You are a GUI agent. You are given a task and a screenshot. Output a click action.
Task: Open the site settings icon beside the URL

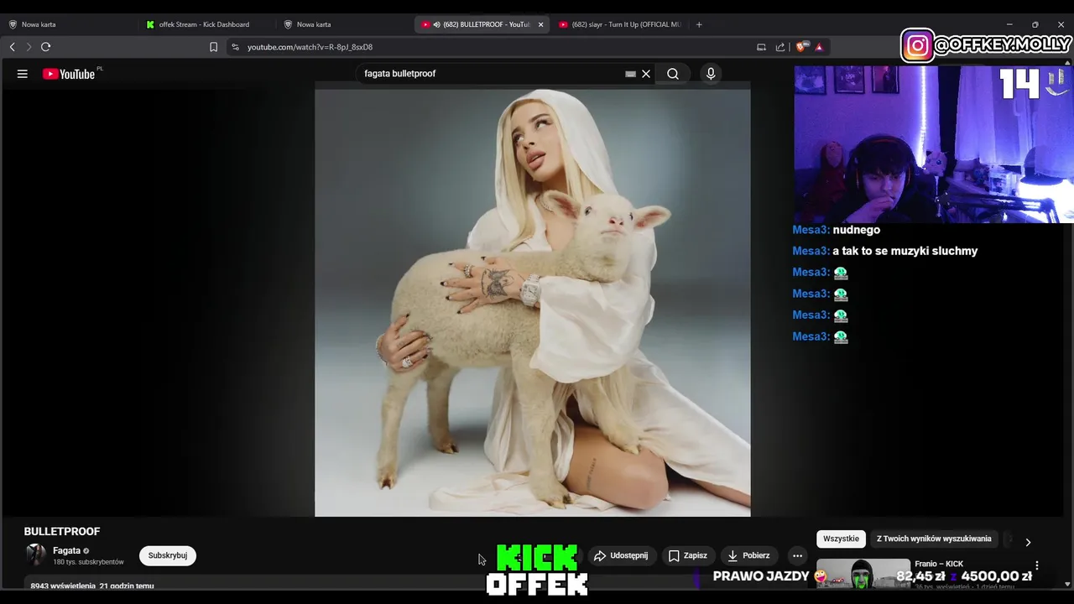235,47
